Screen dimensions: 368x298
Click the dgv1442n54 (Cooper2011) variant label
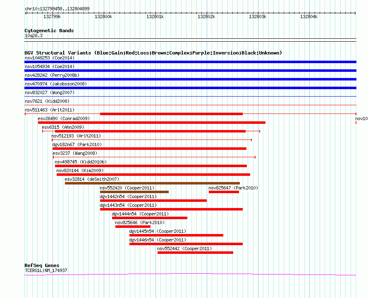click(x=128, y=196)
